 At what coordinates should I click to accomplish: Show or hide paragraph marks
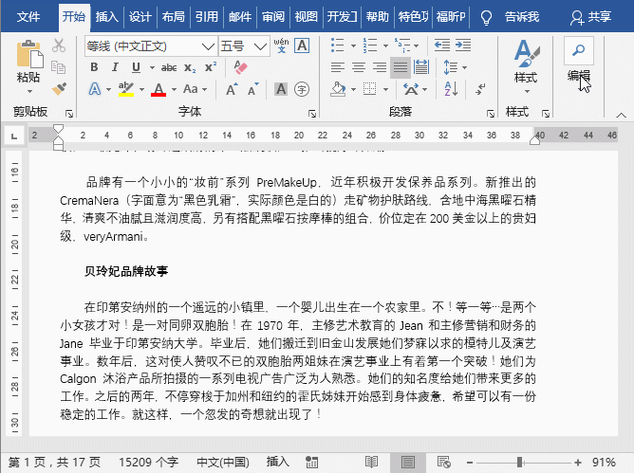point(480,89)
